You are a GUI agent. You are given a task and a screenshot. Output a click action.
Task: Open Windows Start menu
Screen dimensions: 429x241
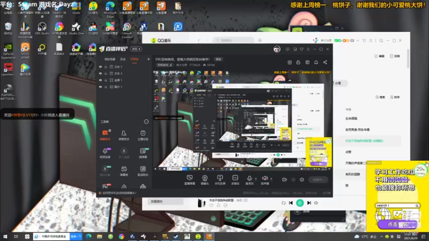[5, 236]
